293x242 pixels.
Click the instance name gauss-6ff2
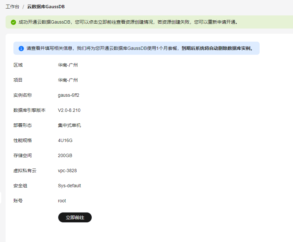pos(68,95)
